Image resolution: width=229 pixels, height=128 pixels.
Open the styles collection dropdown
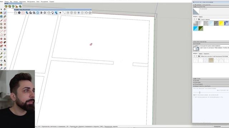215,56
